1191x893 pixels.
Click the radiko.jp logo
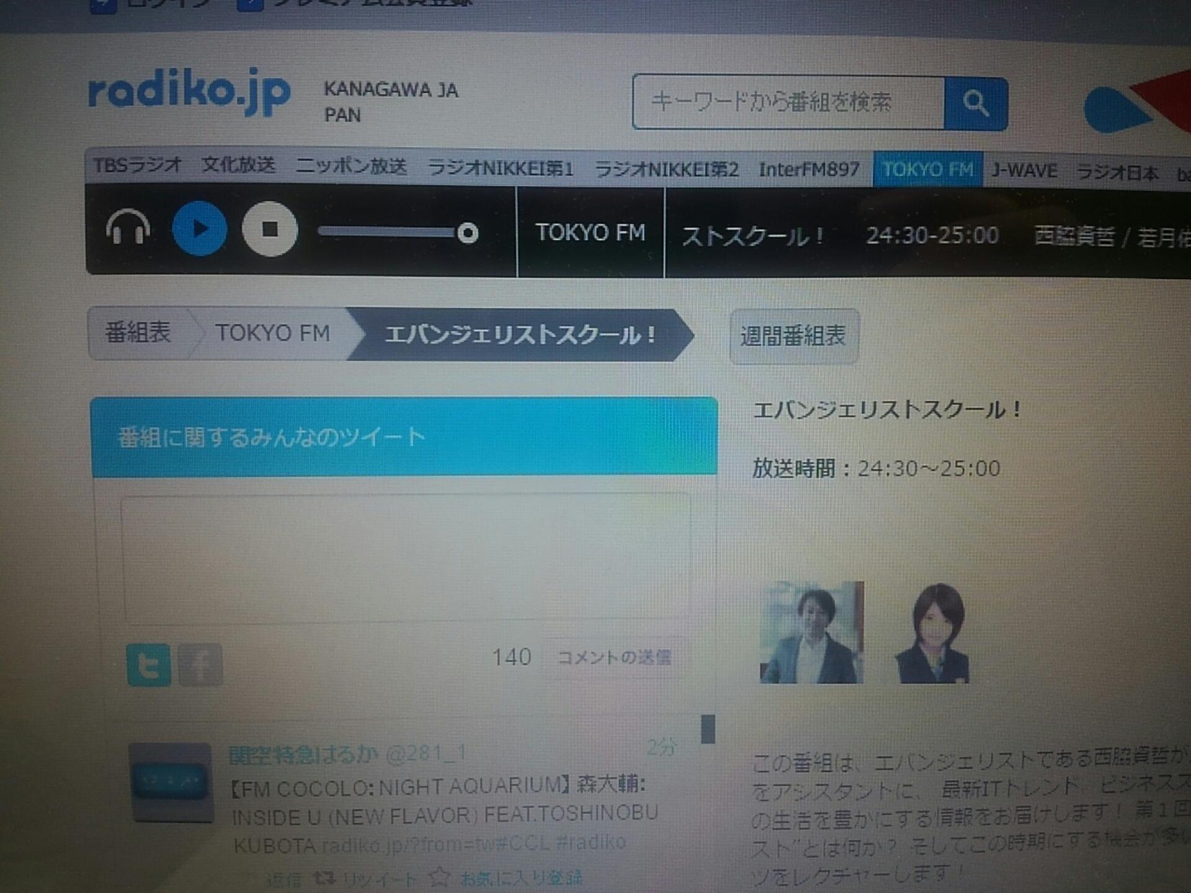click(189, 92)
